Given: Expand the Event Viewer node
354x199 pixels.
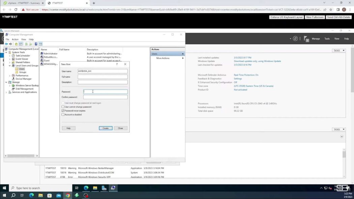Looking at the screenshot, I should (x=10, y=59).
